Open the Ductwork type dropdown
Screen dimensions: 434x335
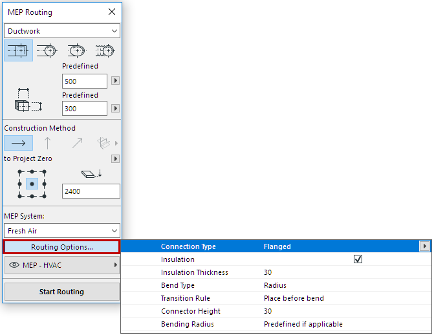[62, 31]
